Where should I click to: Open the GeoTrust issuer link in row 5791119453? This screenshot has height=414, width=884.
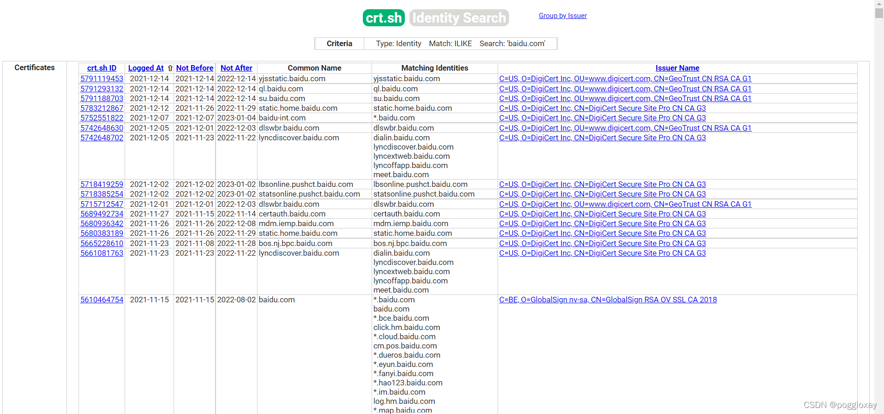coord(625,78)
